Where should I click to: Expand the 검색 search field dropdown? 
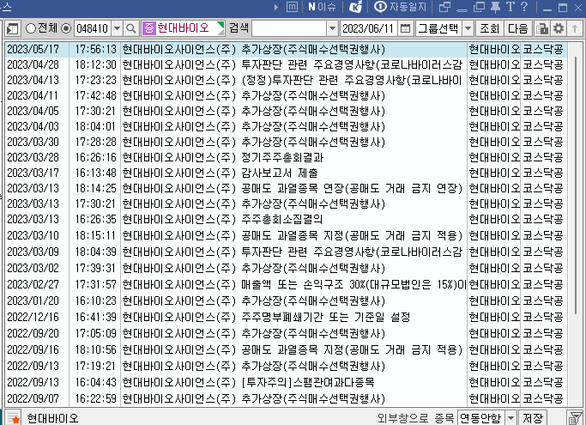click(332, 28)
